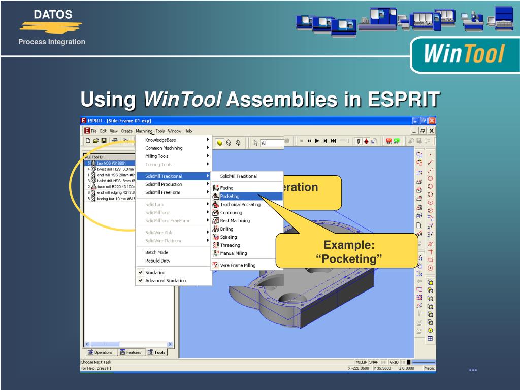The image size is (520, 390).
Task: Toggle the MILLIN status bar indicator
Action: click(361, 362)
